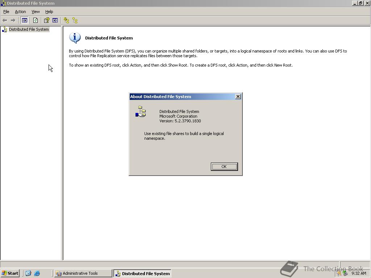Click the 'Use existing file shares' description text
The width and height of the screenshot is (371, 278).
pyautogui.click(x=184, y=136)
